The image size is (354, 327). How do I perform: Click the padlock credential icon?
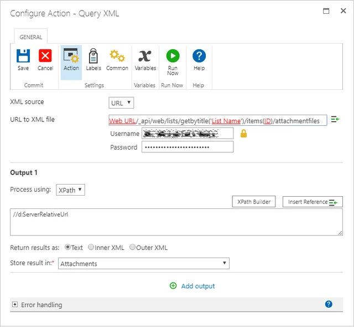pos(243,134)
